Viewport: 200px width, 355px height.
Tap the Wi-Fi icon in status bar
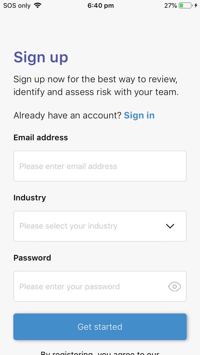pos(38,6)
